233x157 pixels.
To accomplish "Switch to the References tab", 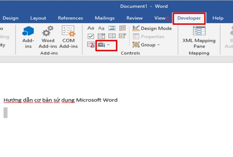I will click(70, 18).
